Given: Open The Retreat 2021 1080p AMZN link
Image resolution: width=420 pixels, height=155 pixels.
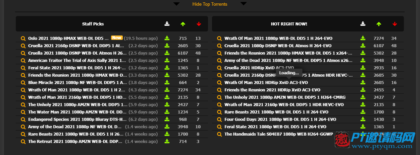Looking at the screenshot, I should coord(75,141).
